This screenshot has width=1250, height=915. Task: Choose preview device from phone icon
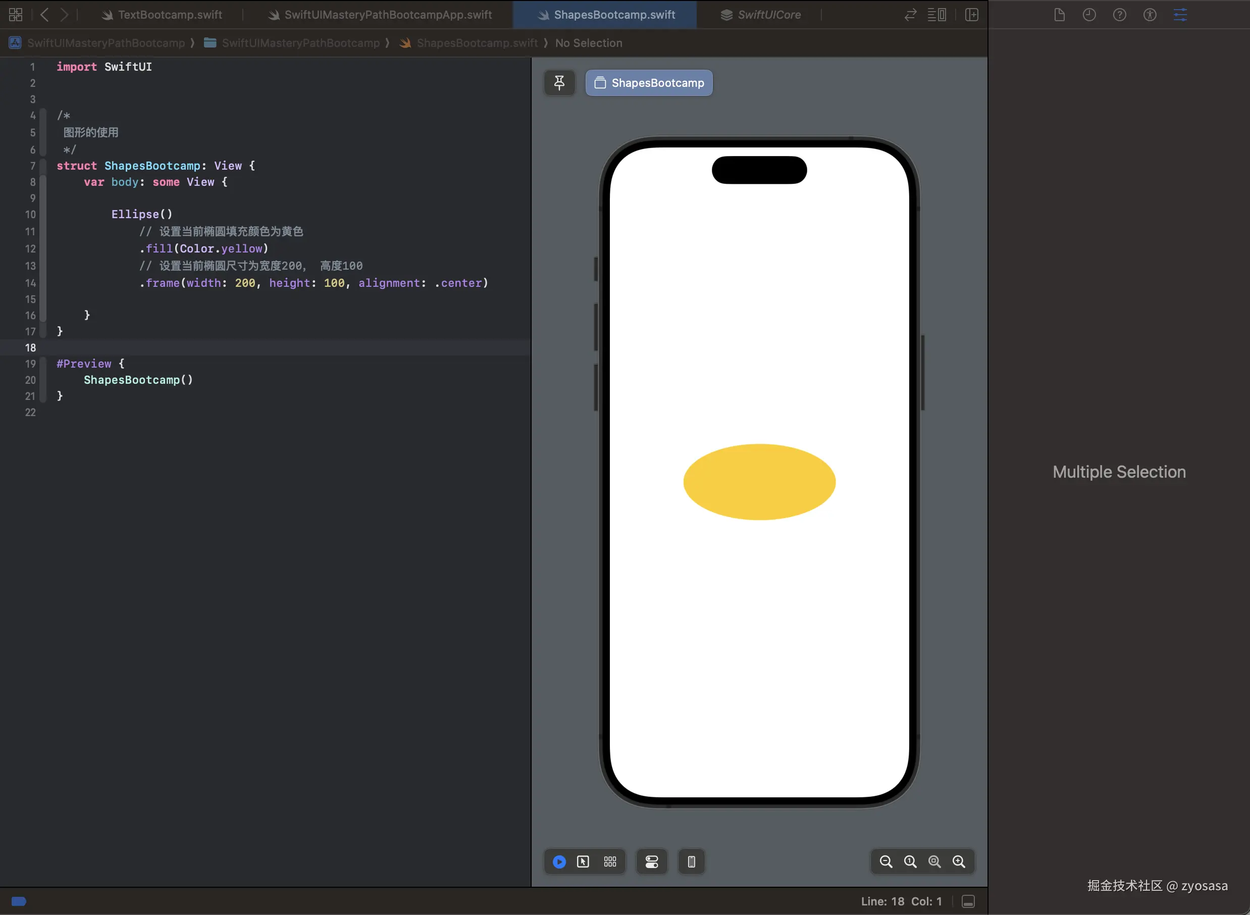[x=692, y=862]
